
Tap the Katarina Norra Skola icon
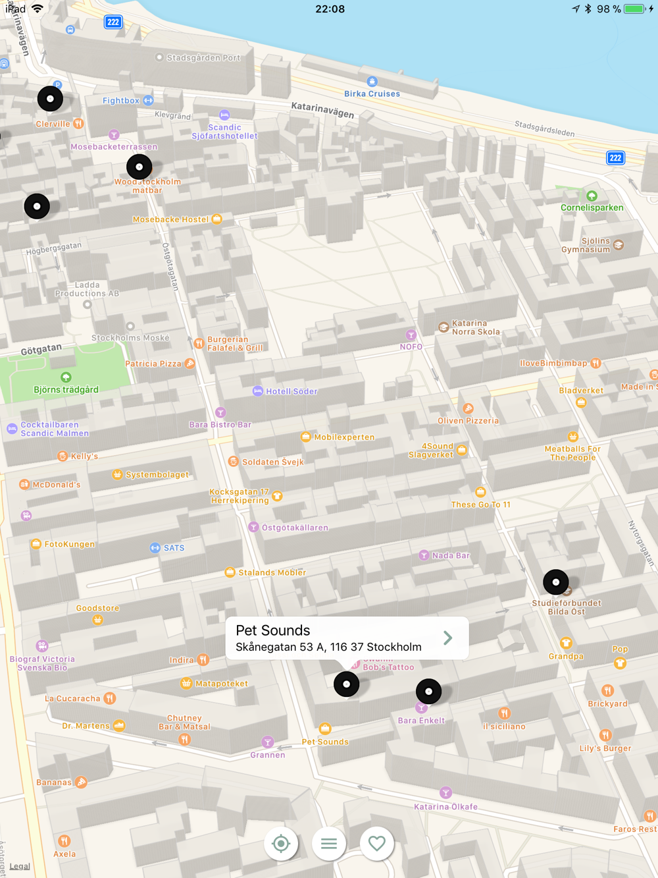pos(444,327)
